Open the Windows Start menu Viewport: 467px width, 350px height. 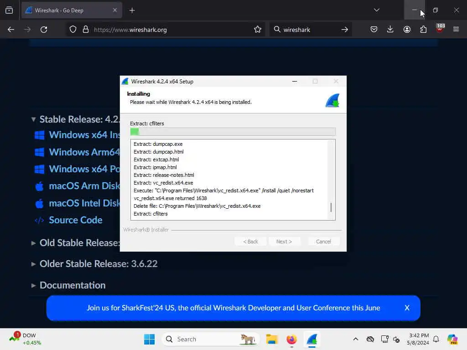[x=150, y=339]
